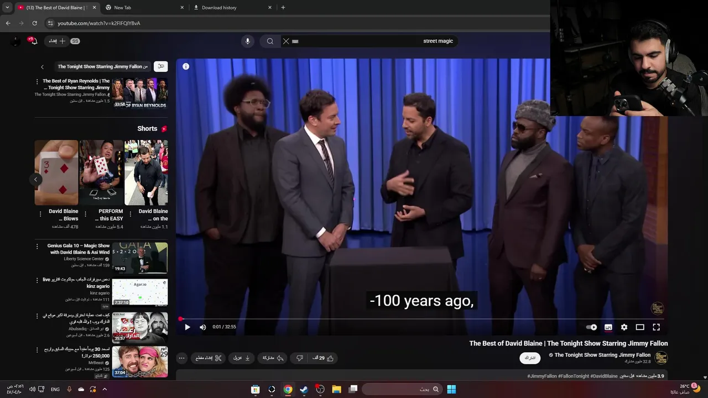The height and width of the screenshot is (398, 708).
Task: Open options menu for Genius Gala 10
Action: pos(37,246)
